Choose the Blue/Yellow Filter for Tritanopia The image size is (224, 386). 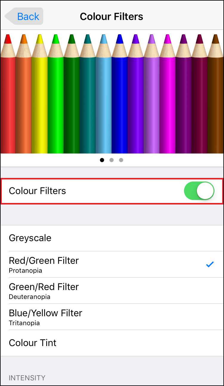tap(45, 313)
